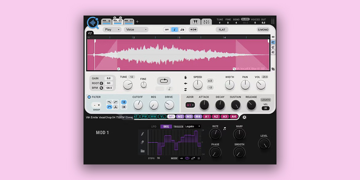Open the sequencer preset folder
Image resolution: width=360 pixels, height=180 pixels.
click(x=143, y=151)
